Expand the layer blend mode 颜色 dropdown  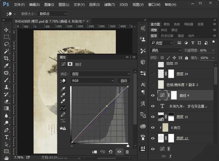point(166,50)
